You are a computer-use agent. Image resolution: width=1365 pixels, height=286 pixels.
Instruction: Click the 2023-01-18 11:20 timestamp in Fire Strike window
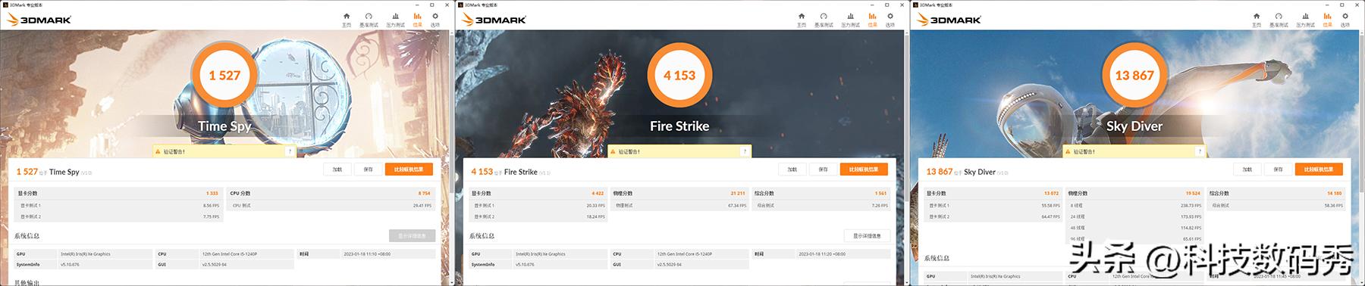843,254
